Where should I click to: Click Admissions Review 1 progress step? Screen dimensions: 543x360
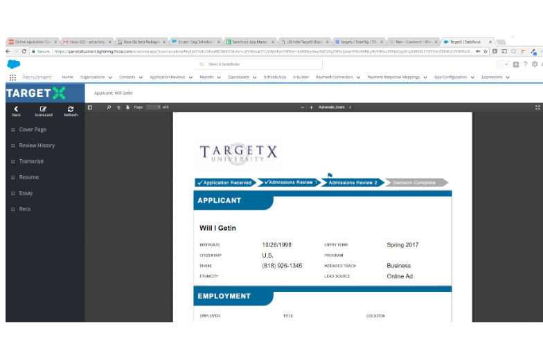(290, 183)
